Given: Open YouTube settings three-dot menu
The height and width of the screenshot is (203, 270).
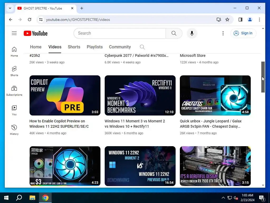Looking at the screenshot, I should pos(223,33).
